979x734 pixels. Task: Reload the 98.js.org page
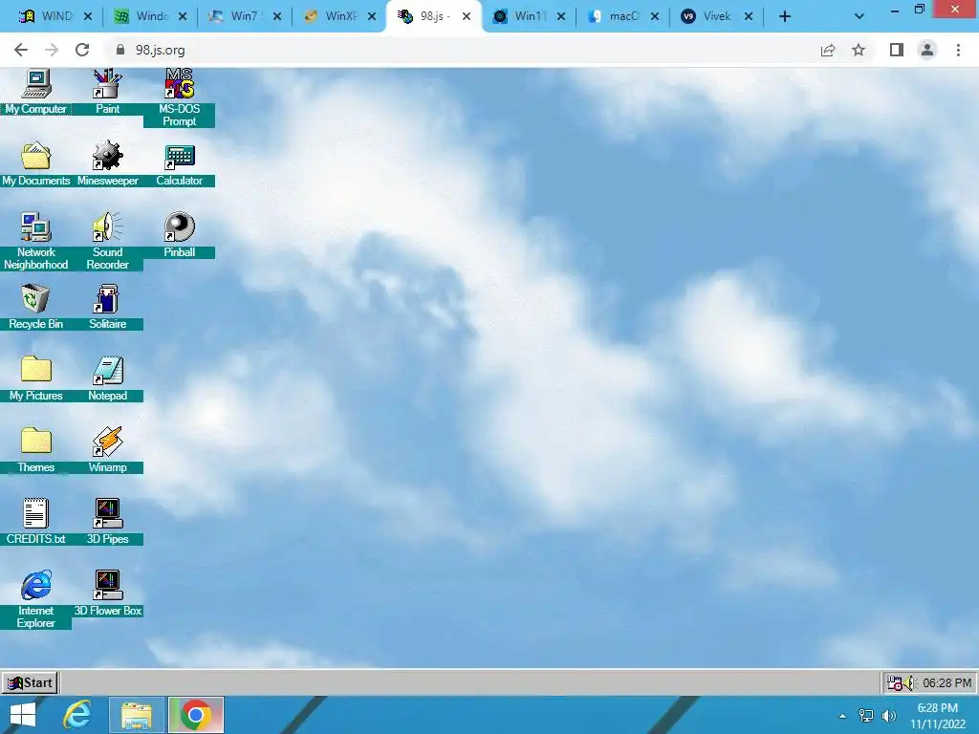tap(82, 50)
